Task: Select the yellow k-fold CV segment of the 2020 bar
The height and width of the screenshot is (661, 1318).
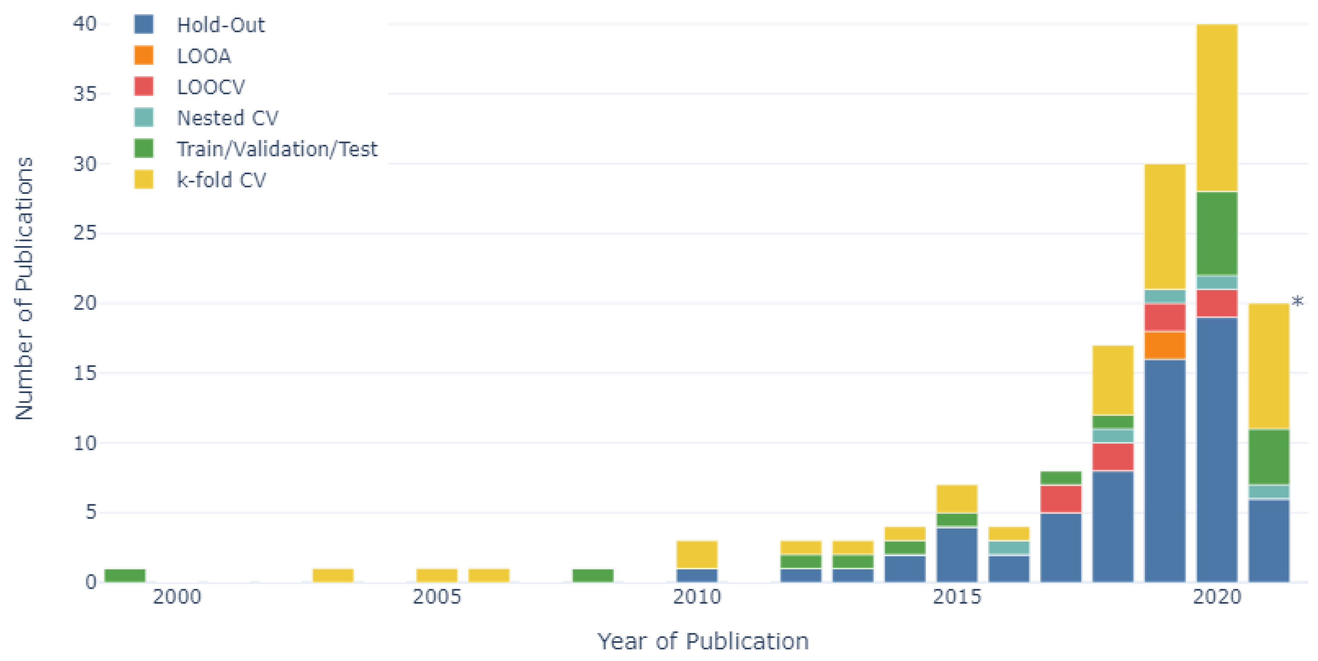Action: tap(1217, 108)
